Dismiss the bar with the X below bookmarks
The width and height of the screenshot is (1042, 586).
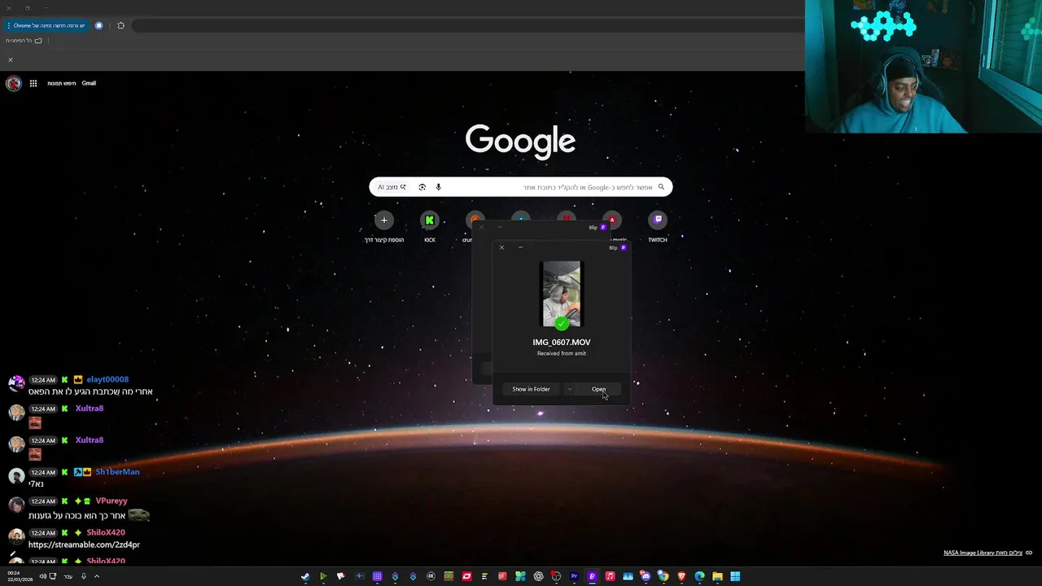point(11,59)
